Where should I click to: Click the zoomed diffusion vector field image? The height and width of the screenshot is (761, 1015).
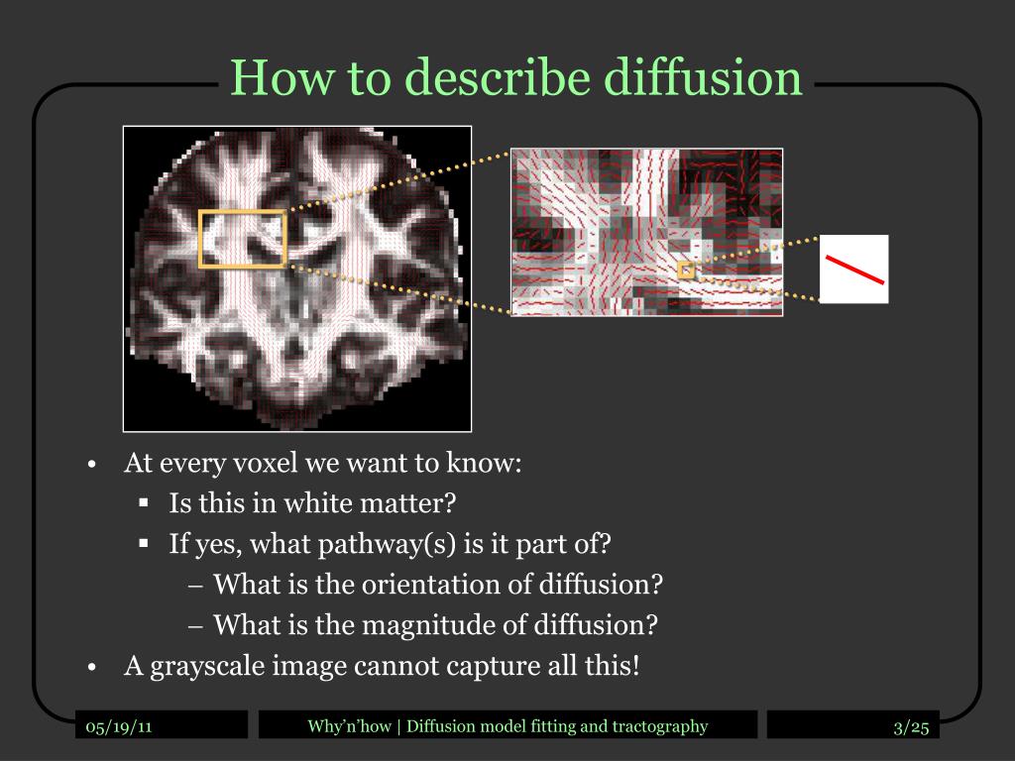tap(646, 232)
